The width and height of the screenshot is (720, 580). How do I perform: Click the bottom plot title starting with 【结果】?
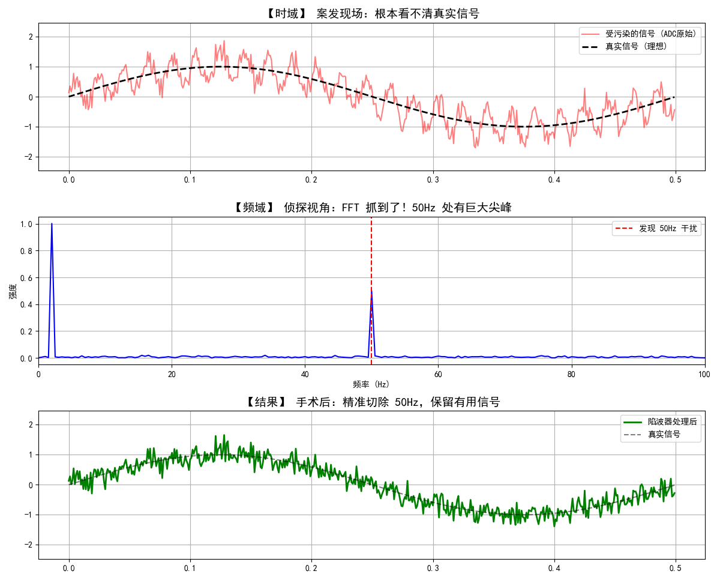[x=372, y=402]
